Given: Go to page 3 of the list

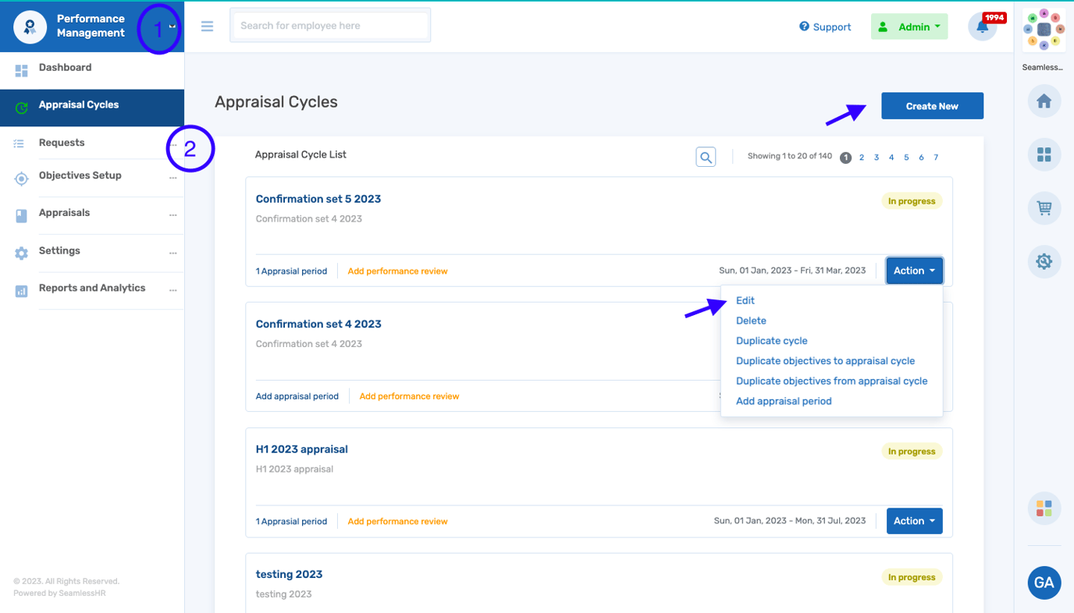Looking at the screenshot, I should coord(877,158).
